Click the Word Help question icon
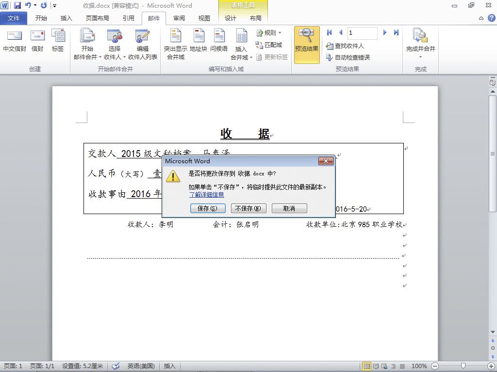Viewport: 497px width, 372px height. point(491,18)
